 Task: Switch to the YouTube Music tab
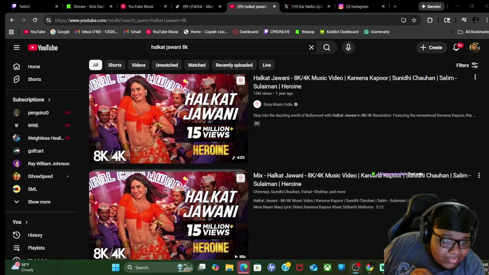143,6
